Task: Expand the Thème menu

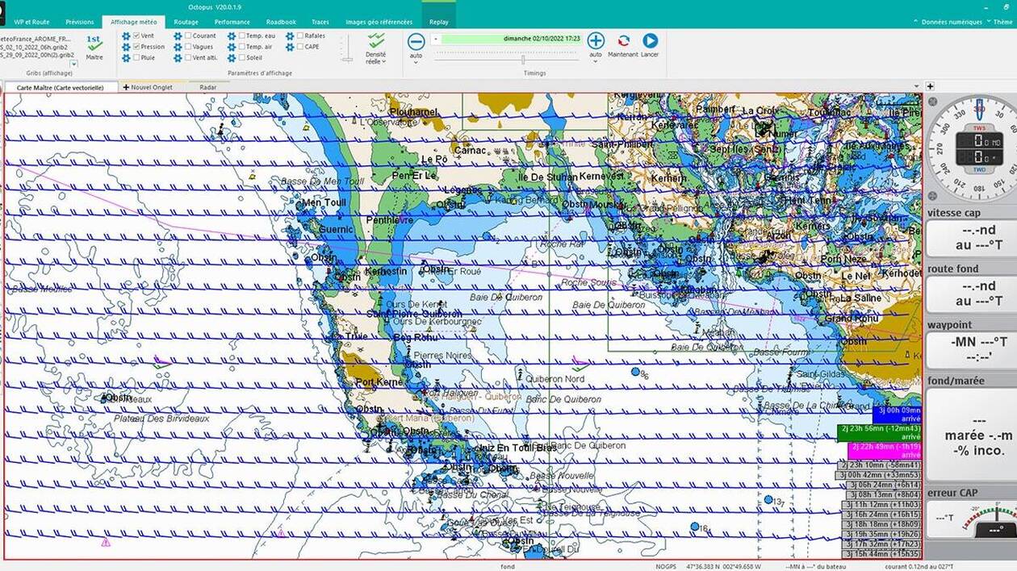Action: [x=1002, y=22]
